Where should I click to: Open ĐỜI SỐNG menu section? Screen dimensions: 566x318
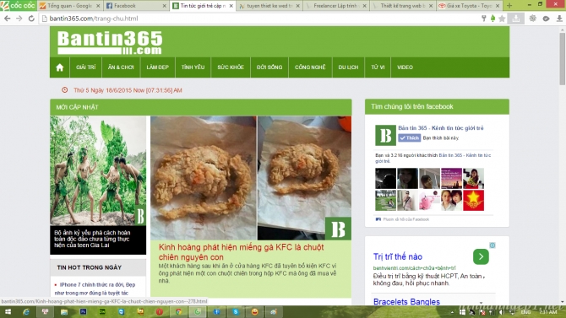coord(269,67)
